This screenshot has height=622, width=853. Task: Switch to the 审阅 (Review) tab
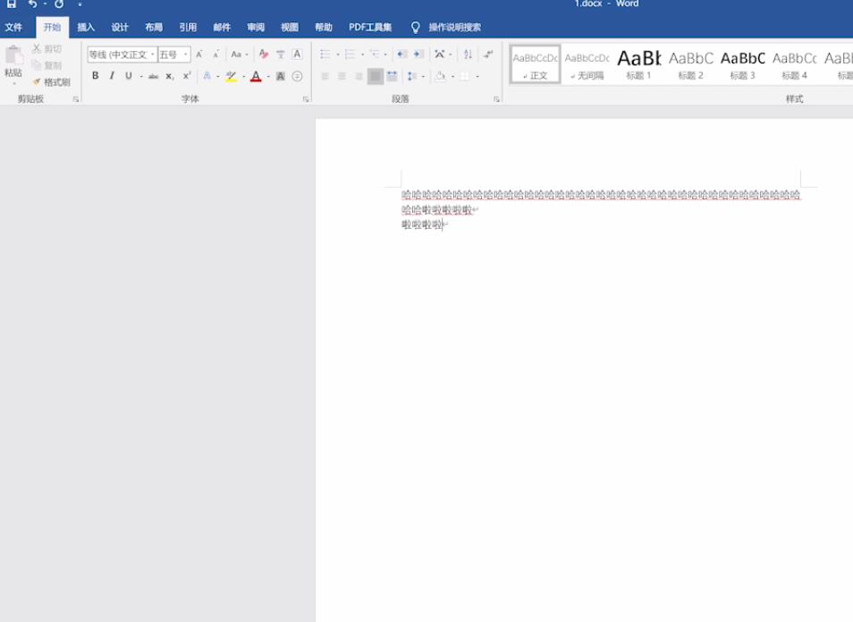coord(255,27)
